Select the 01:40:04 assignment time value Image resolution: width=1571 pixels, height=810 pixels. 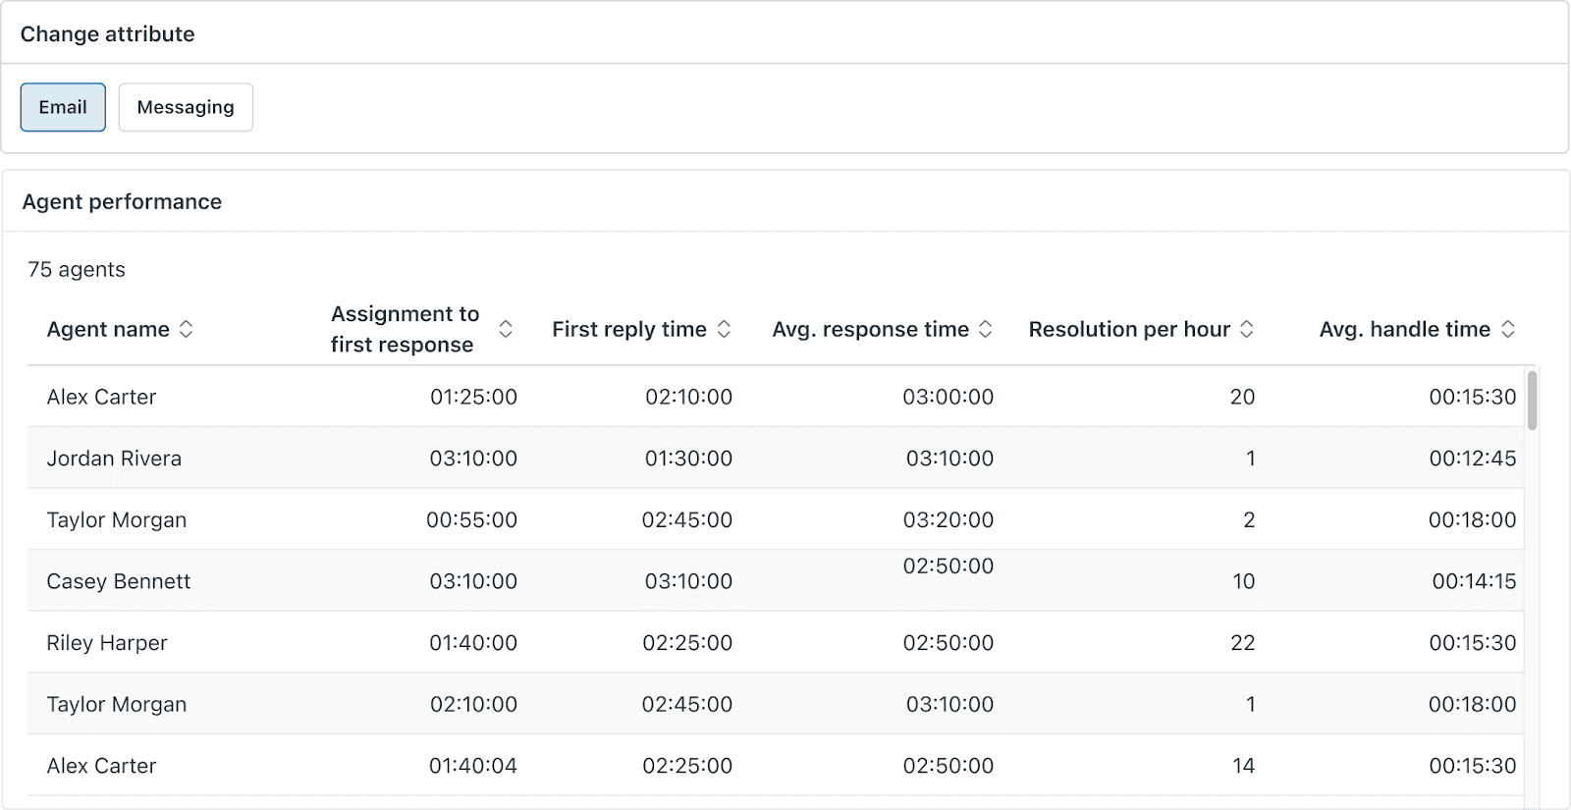[x=472, y=766]
